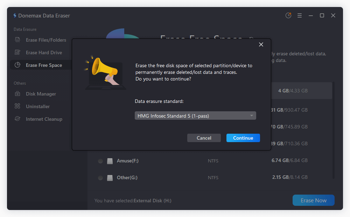Click the Internet Cleanup icon
Image resolution: width=350 pixels, height=217 pixels.
pyautogui.click(x=17, y=119)
